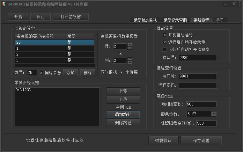Click the 保存设置 save settings button
Viewport: 243px width, 152px height.
click(x=201, y=141)
